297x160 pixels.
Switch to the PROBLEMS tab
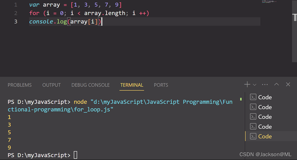pos(20,85)
